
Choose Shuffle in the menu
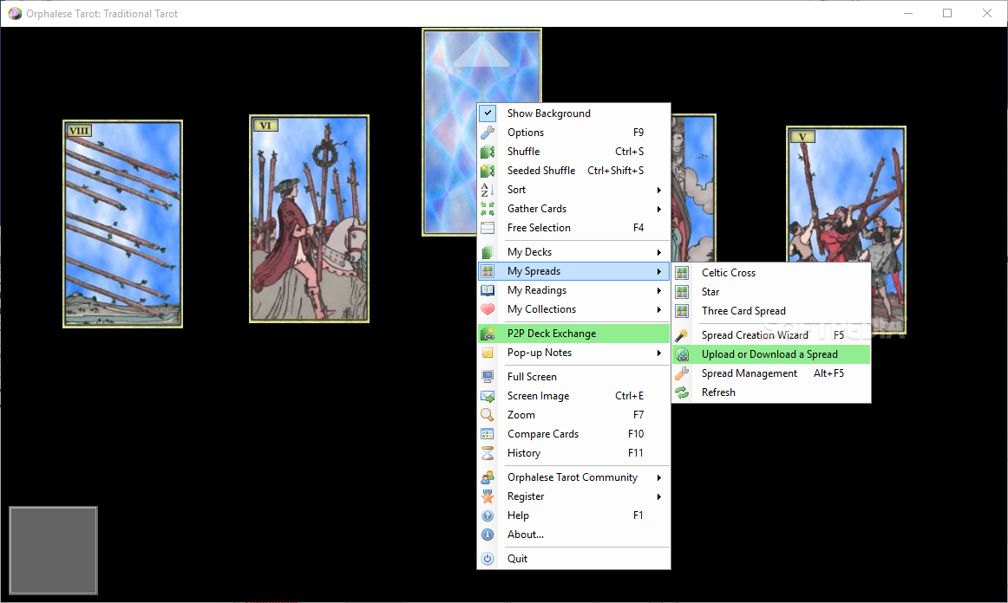coord(573,152)
